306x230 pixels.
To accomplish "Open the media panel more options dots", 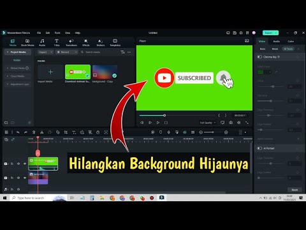I will pyautogui.click(x=129, y=52).
